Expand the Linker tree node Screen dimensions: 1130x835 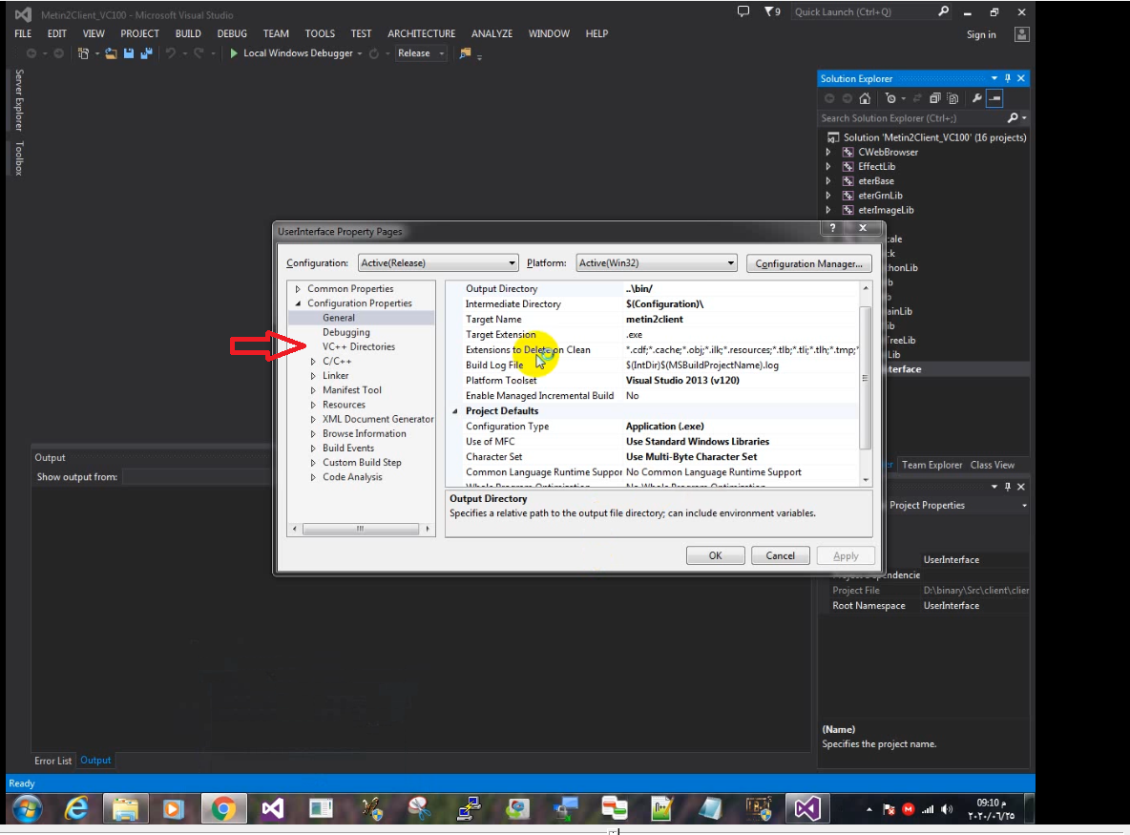point(313,376)
